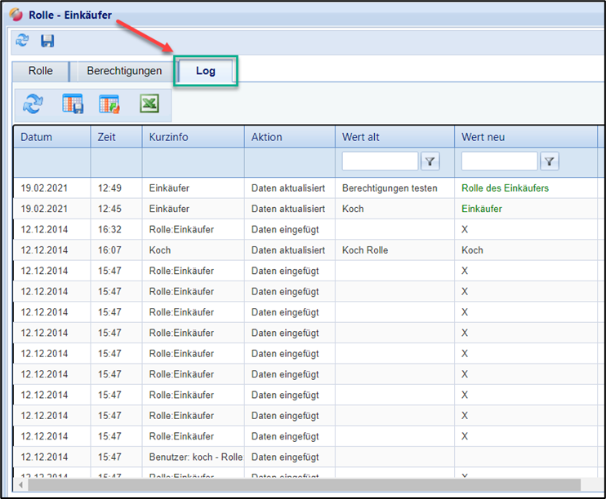Viewport: 606px width, 499px height.
Task: Click into the Wert neu filter text field
Action: (499, 161)
